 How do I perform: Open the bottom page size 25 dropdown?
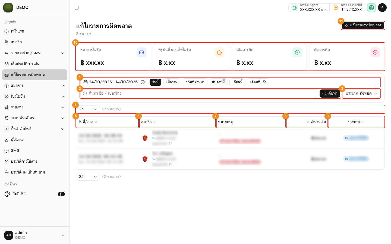tap(88, 176)
